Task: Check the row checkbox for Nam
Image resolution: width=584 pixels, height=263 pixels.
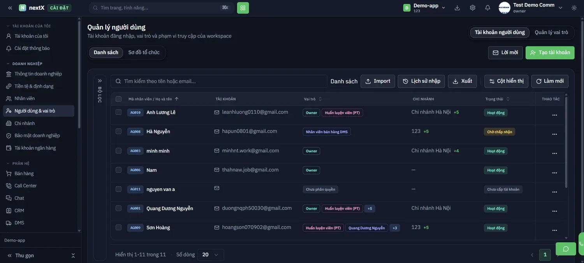Action: point(118,170)
